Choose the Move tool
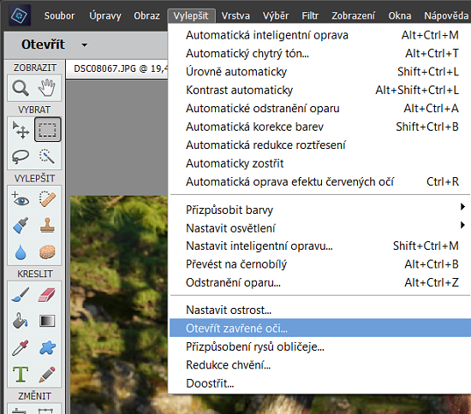The image size is (471, 414). pos(21,130)
